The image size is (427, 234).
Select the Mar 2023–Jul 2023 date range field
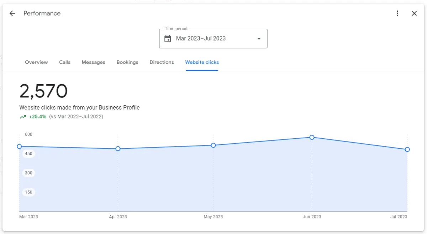(213, 38)
